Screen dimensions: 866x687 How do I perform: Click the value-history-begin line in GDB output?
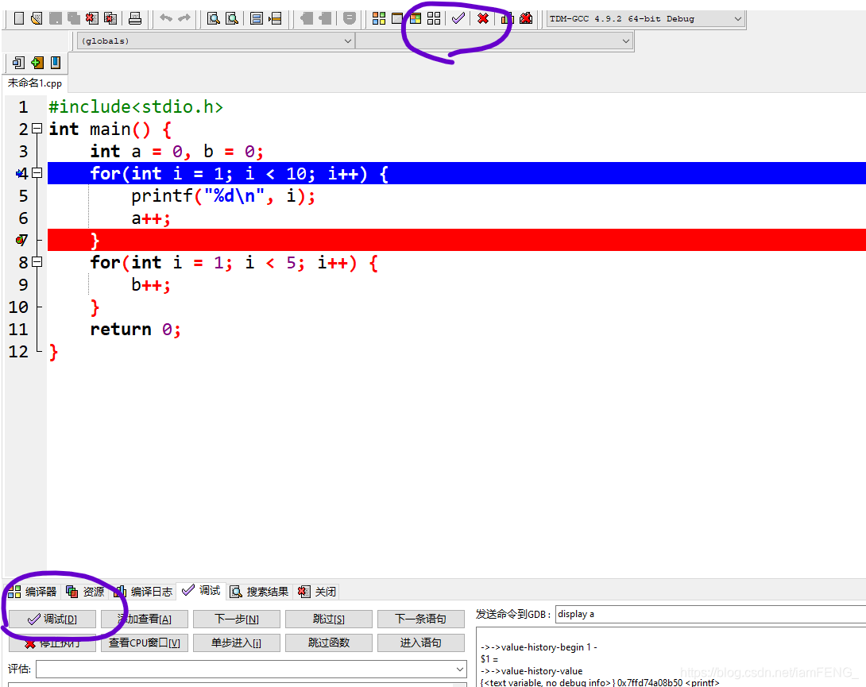(x=539, y=647)
